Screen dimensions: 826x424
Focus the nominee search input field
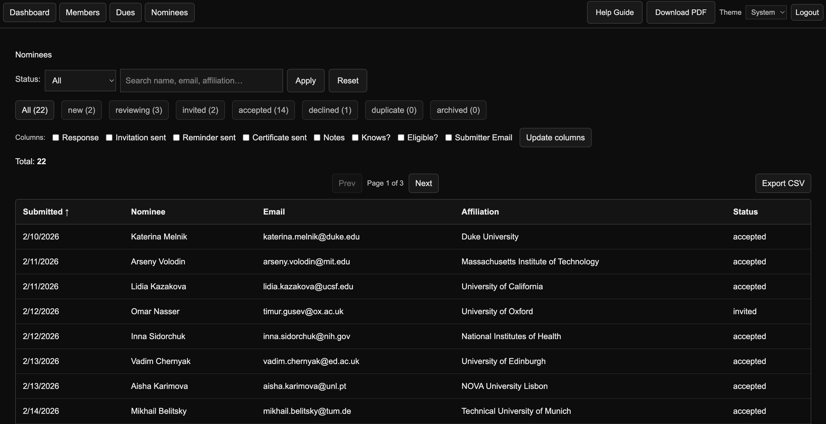pos(201,80)
